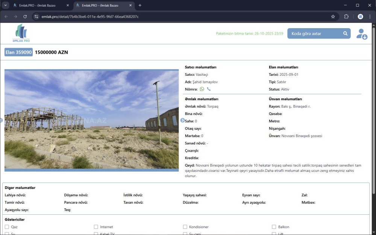Click the land property photo
Screen dimensions: 376x235
(91, 120)
